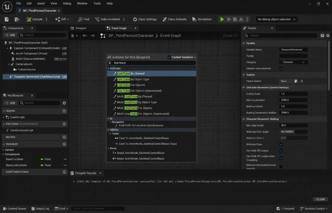Enable Maintain Horizontal Ground Velocity
The height and width of the screenshot is (213, 332).
(x=281, y=167)
